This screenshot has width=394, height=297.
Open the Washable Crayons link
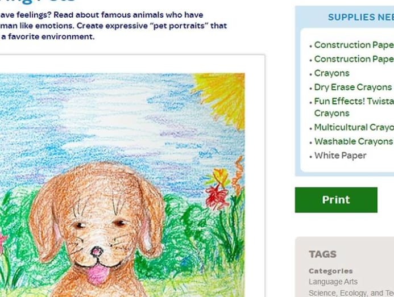[354, 141]
